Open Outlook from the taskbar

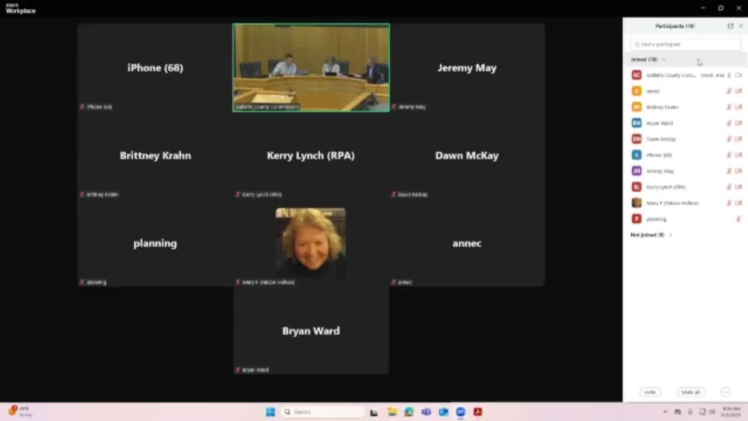click(x=444, y=412)
